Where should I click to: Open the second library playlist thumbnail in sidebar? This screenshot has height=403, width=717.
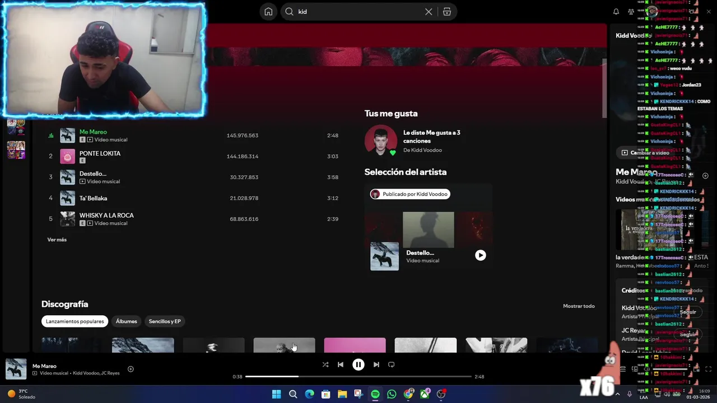click(x=16, y=149)
